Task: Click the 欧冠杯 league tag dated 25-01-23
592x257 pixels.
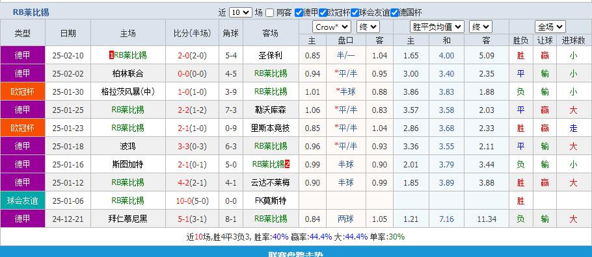Action: [23, 128]
